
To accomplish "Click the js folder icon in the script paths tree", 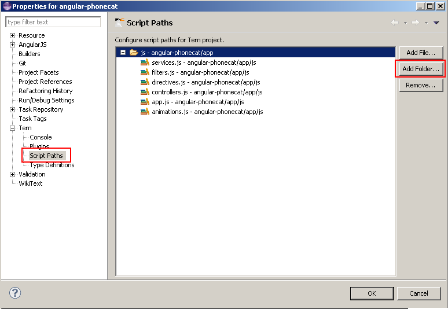I will coord(134,53).
